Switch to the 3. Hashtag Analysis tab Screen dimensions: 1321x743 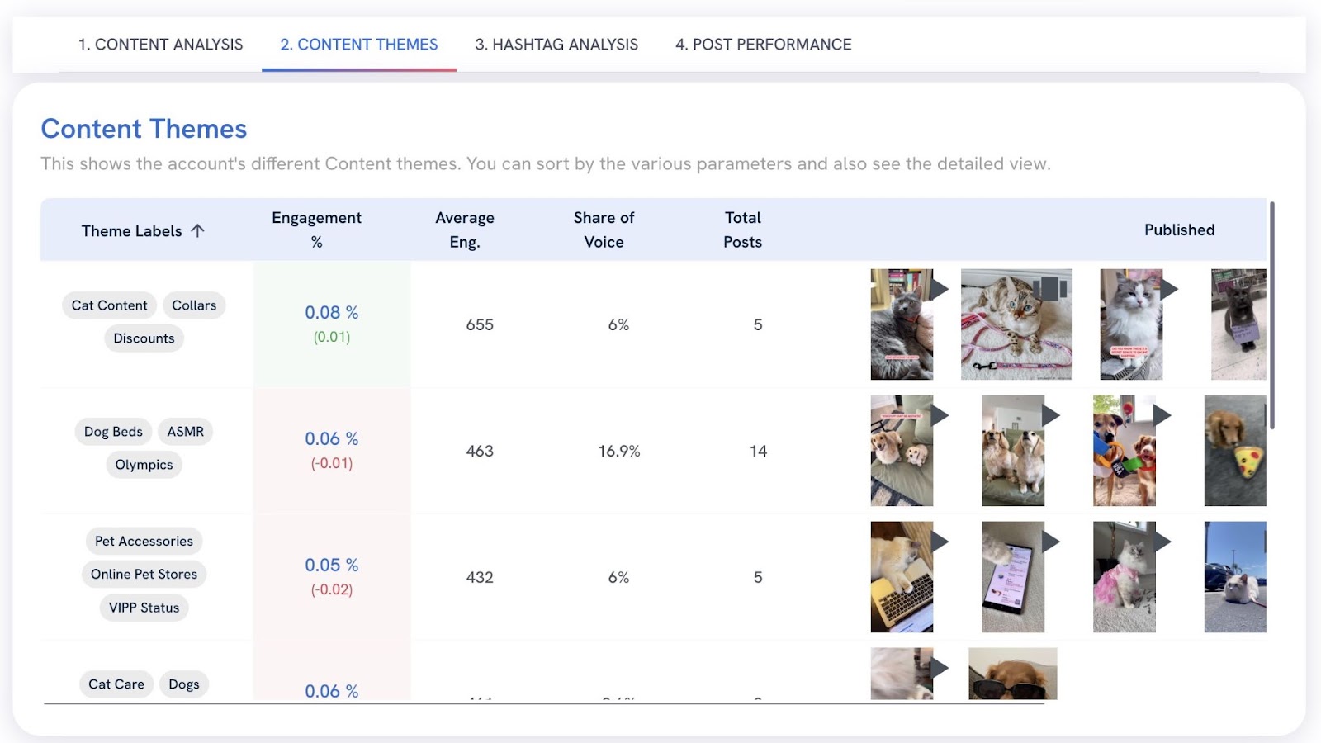point(556,45)
